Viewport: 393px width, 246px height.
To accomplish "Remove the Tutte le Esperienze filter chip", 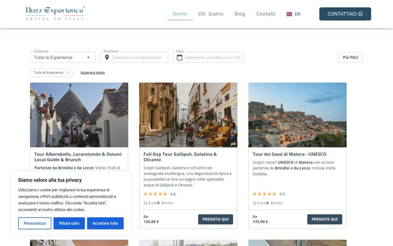I will [68, 73].
